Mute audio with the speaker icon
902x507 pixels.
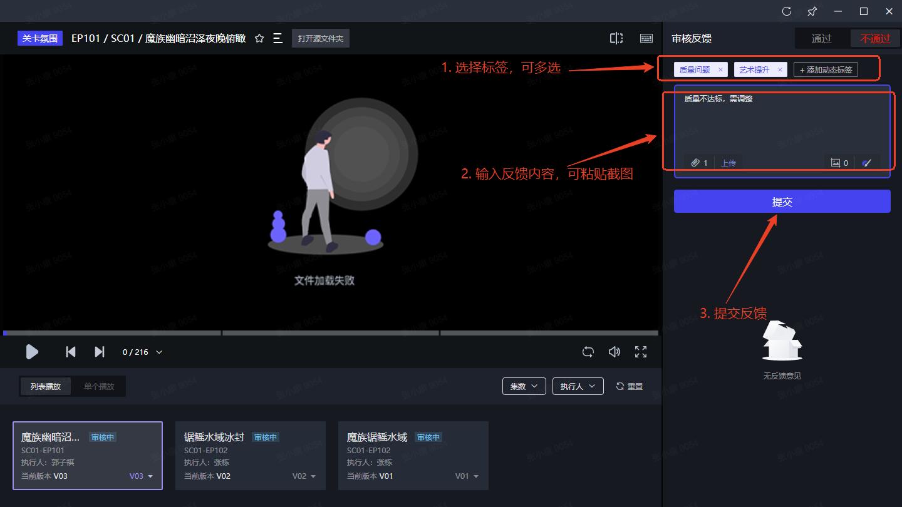(x=614, y=352)
